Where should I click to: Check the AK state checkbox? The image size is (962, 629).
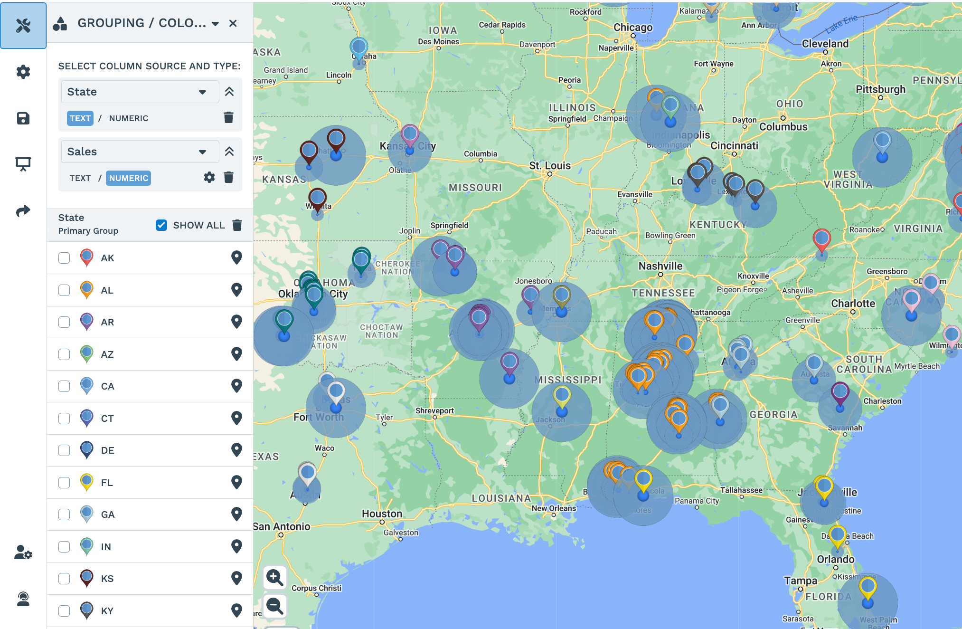64,258
